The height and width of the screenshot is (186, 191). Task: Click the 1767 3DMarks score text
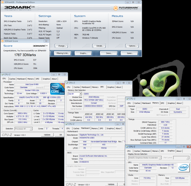click(x=25, y=55)
